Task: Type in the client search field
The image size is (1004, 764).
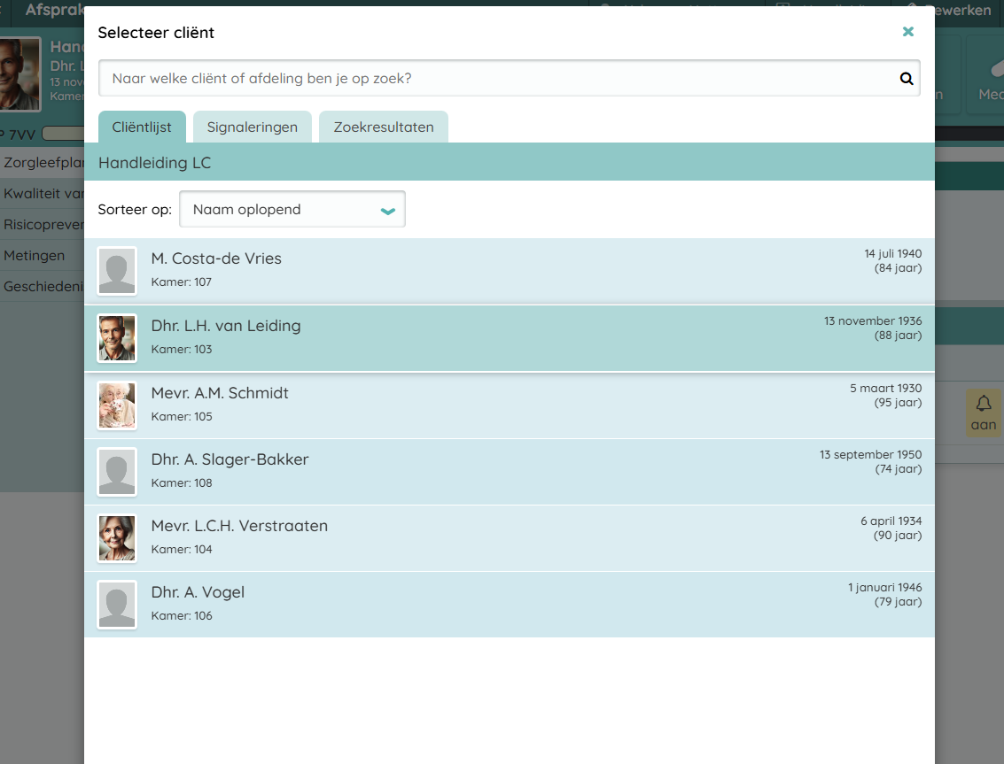Action: pyautogui.click(x=496, y=79)
